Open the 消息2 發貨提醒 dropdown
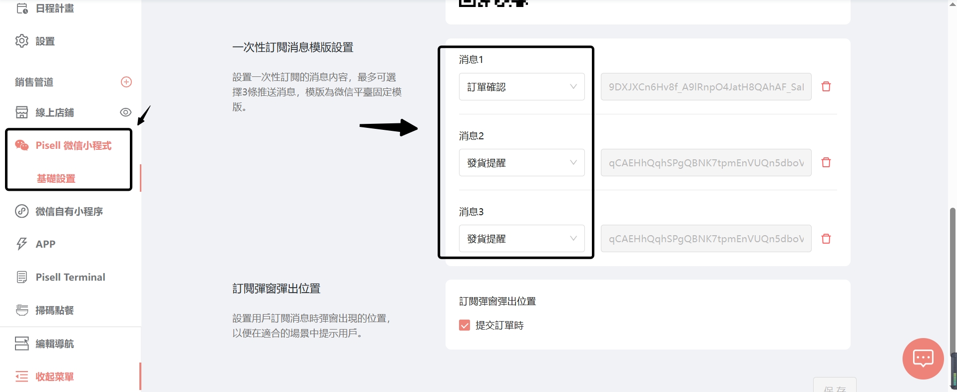Viewport: 957px width, 392px height. pos(522,163)
